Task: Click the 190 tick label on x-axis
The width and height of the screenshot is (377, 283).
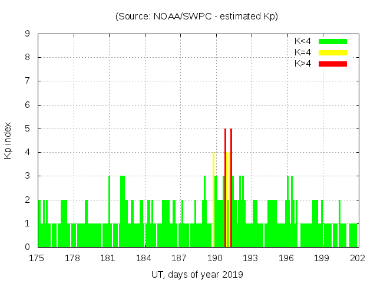Action: pos(215,258)
